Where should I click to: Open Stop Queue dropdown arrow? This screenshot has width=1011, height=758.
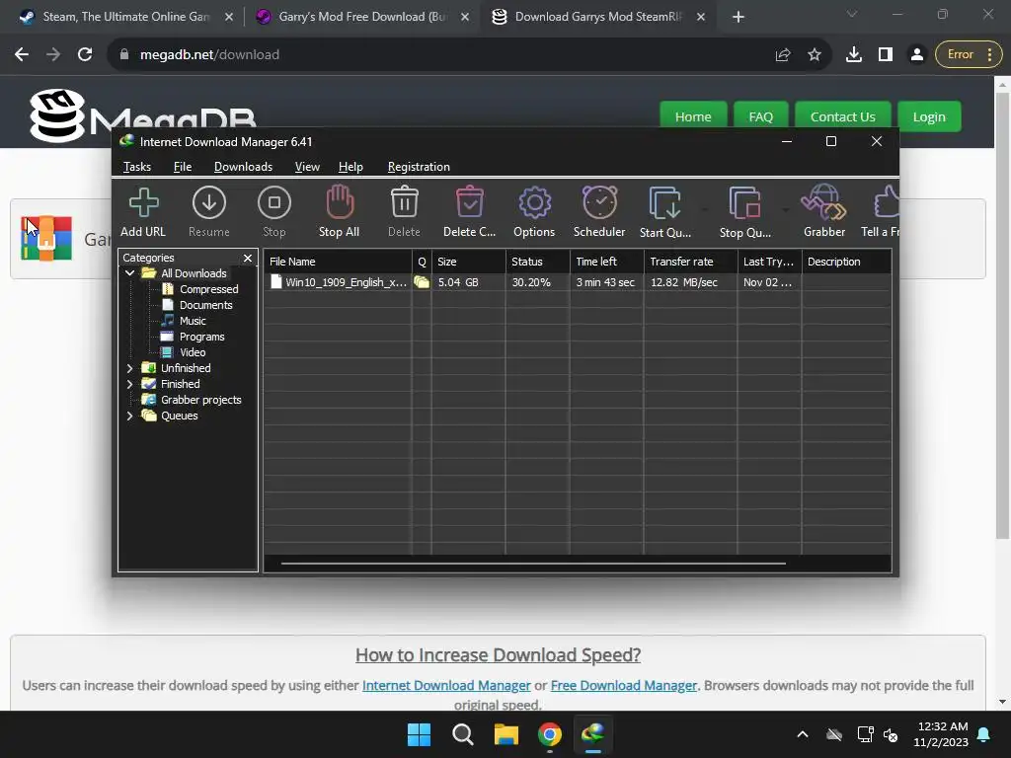click(785, 210)
